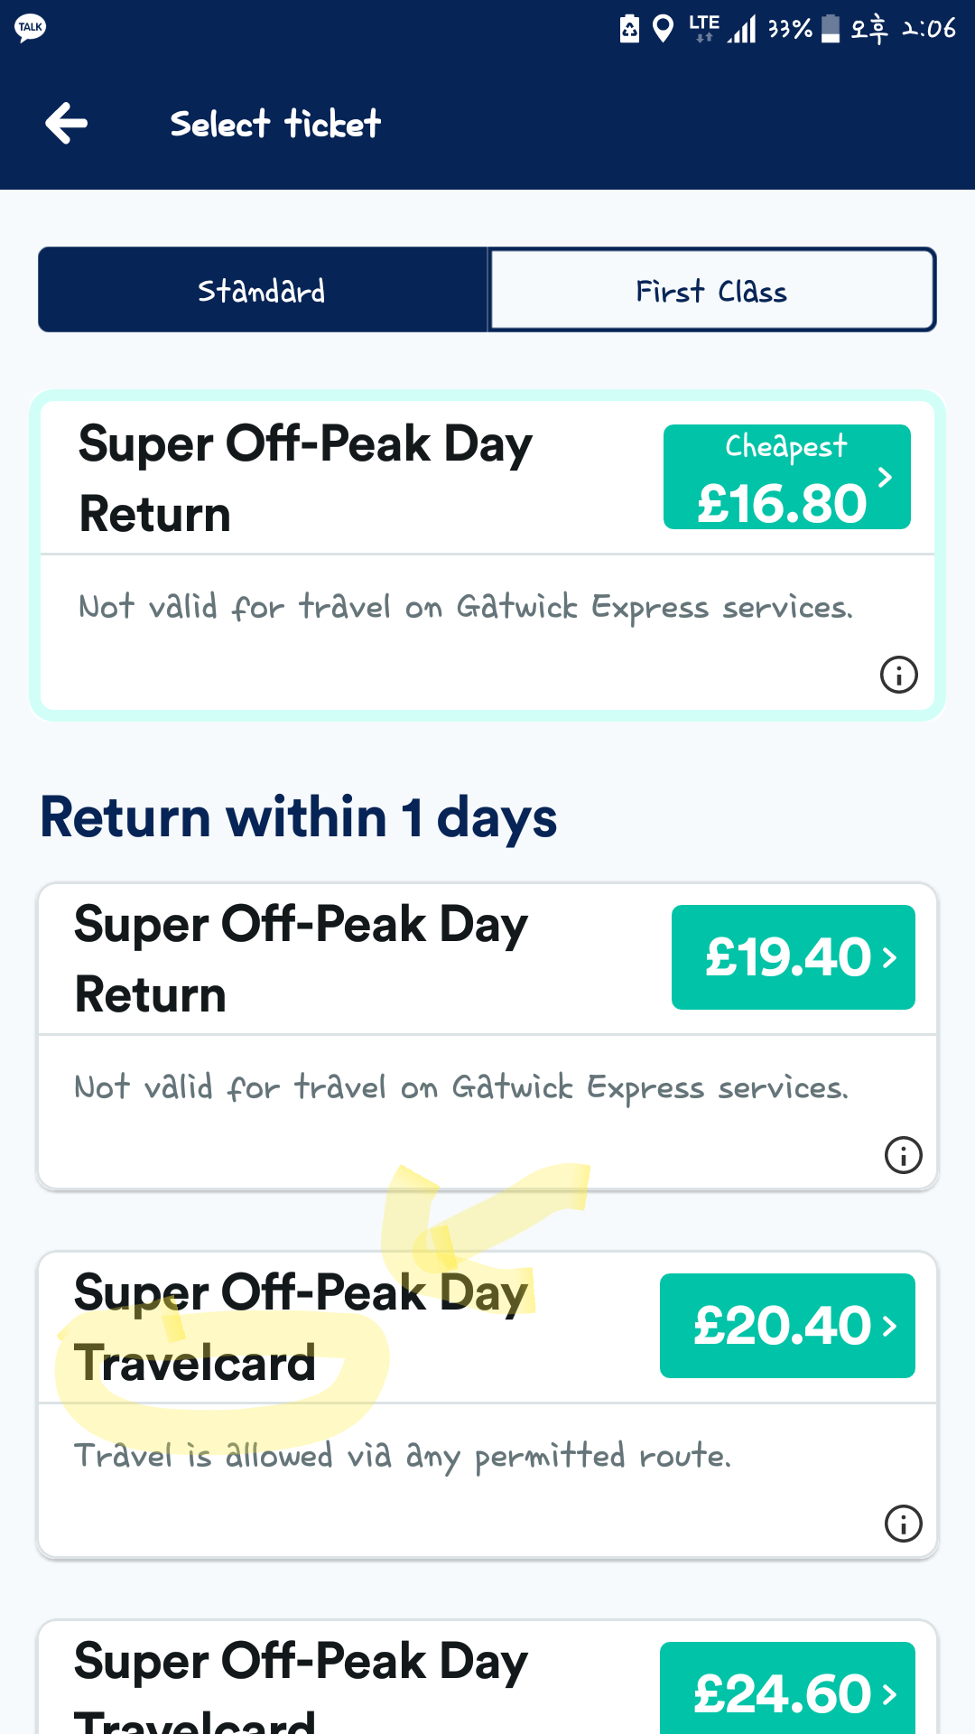Screen dimensions: 975x1734
Task: Tap chevron next to £20.40 price
Action: tap(890, 1326)
